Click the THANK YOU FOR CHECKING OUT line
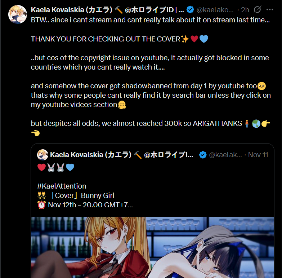Screen dimensions: 282x278 click(x=120, y=39)
